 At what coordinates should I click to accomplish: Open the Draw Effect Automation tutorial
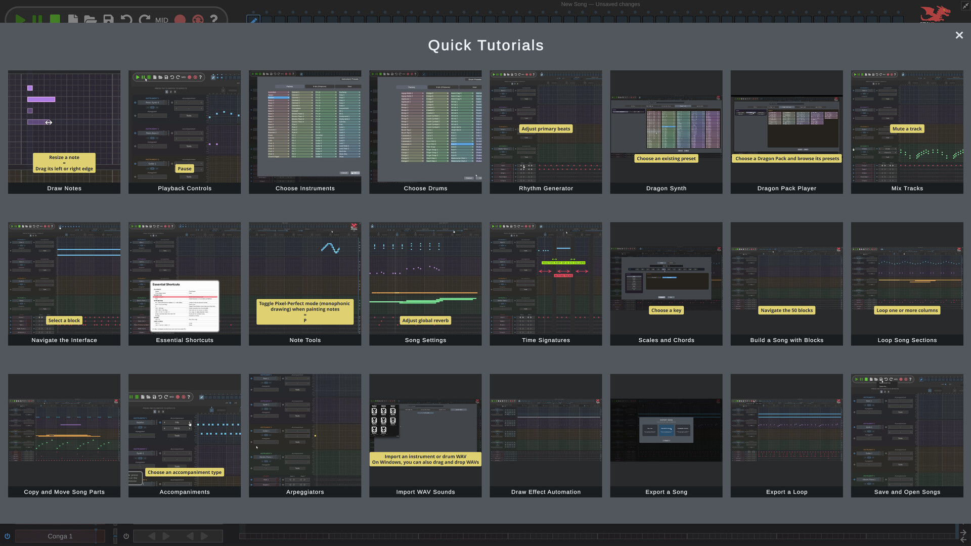(546, 435)
